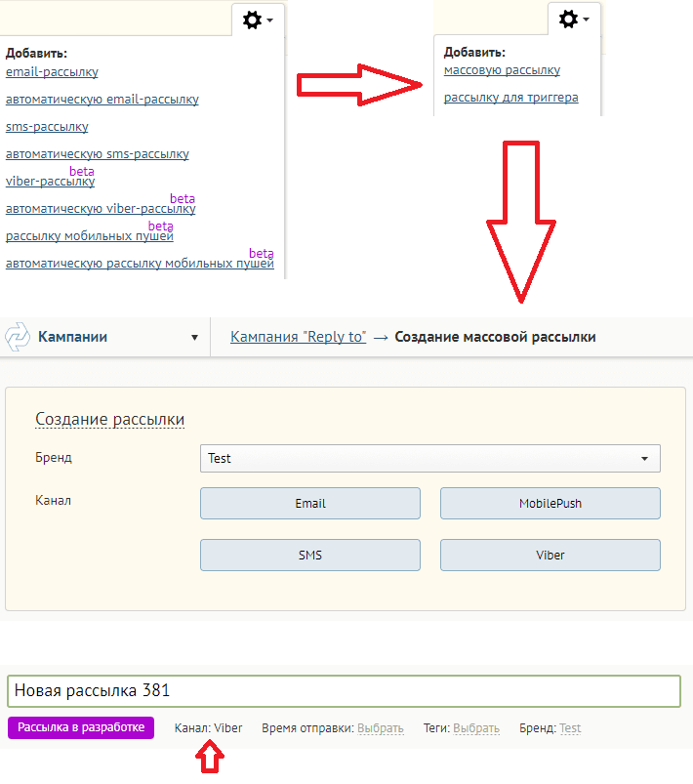Add a 'viber-рассылку' from the list
Screen dimensions: 693x784
50,181
